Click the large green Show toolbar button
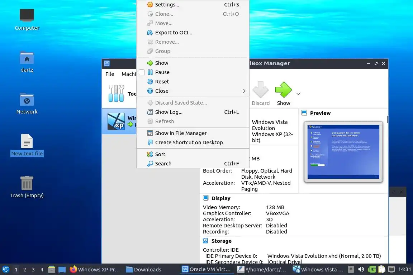 (x=284, y=94)
